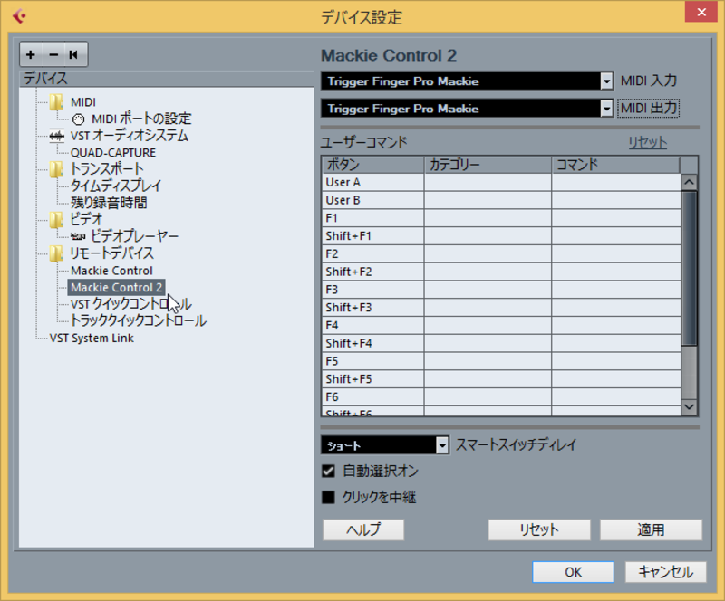Toggle the 自動選択オン checkbox
Image resolution: width=725 pixels, height=601 pixels.
(328, 472)
